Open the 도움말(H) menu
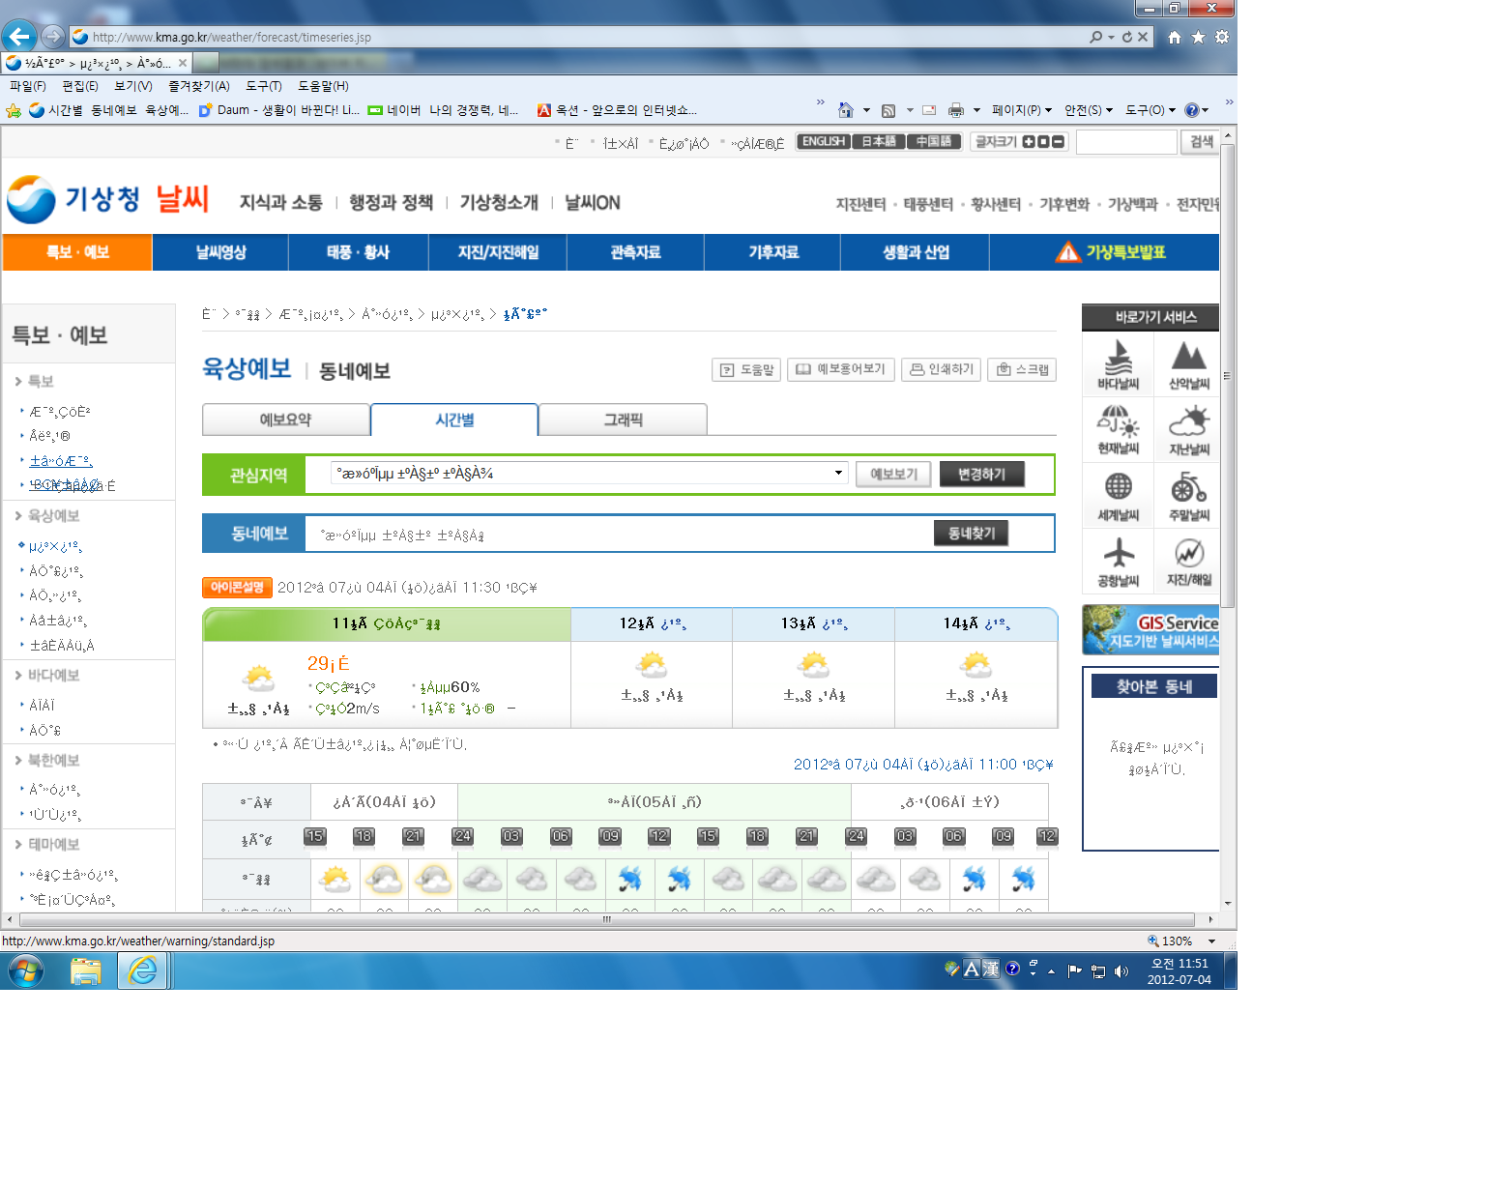The width and height of the screenshot is (1485, 1187). tap(323, 86)
